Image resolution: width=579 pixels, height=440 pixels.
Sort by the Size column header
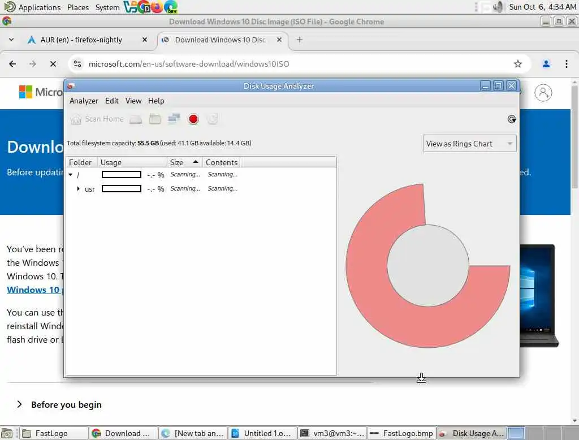coord(184,162)
